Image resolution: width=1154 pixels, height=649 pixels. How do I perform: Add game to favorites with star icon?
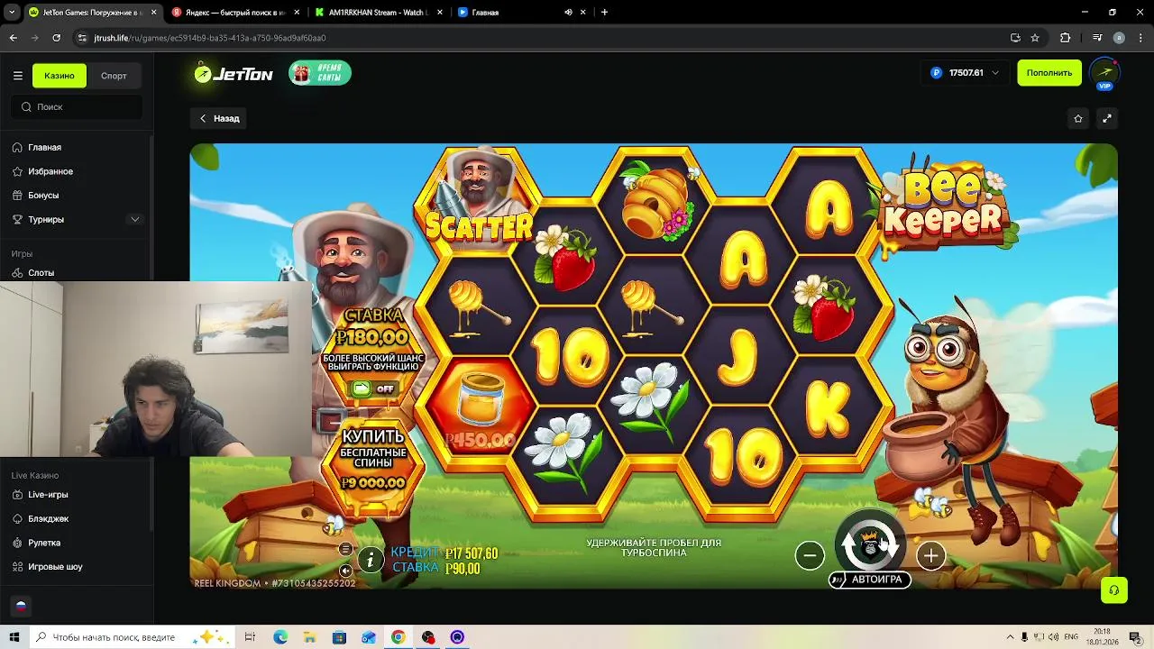pyautogui.click(x=1078, y=118)
